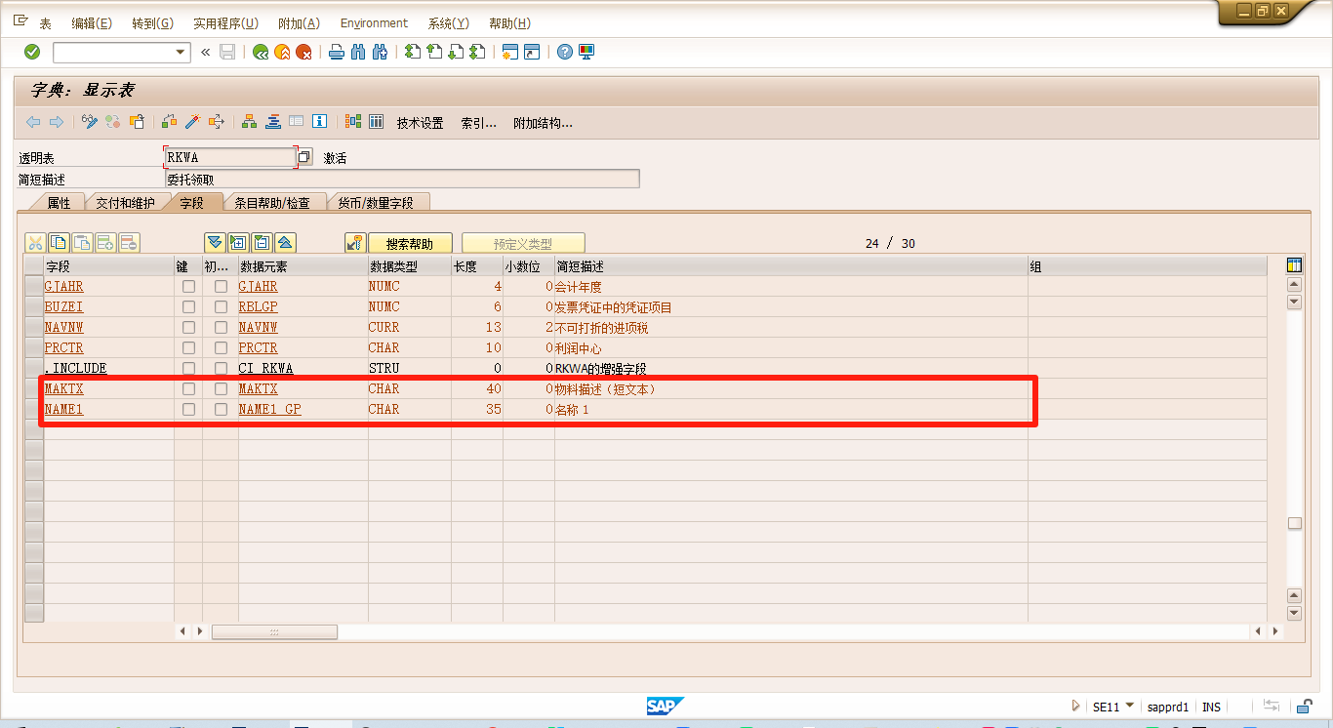Open value help beside the RKWA table name
Screen dimensions: 1333x728
[x=303, y=156]
